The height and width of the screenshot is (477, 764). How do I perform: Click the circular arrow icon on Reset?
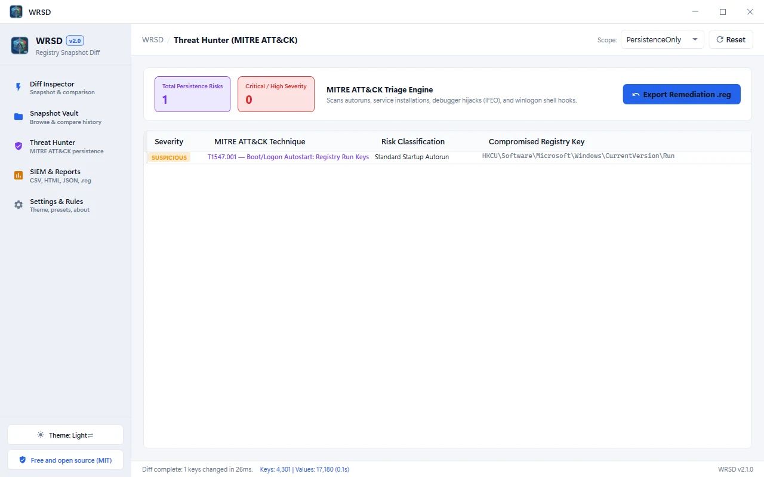720,39
